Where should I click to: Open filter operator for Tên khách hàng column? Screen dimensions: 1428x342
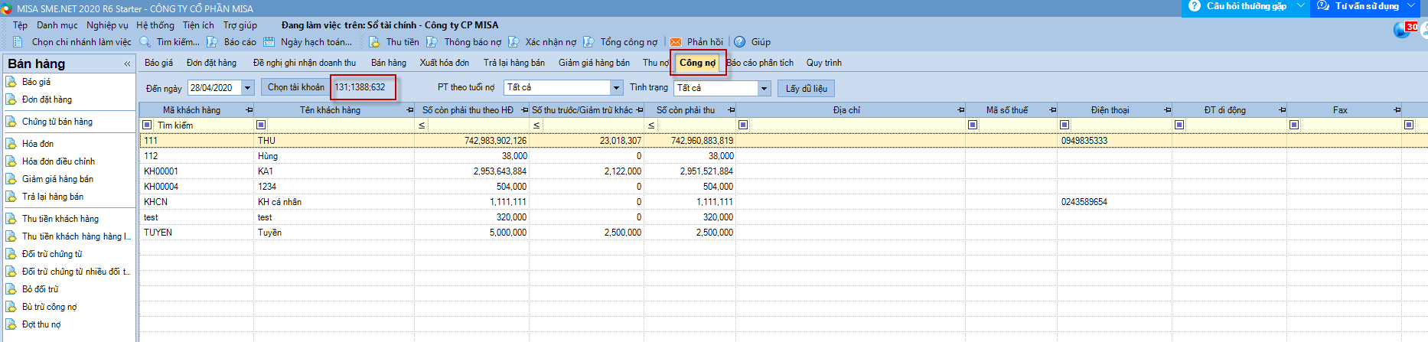click(261, 125)
